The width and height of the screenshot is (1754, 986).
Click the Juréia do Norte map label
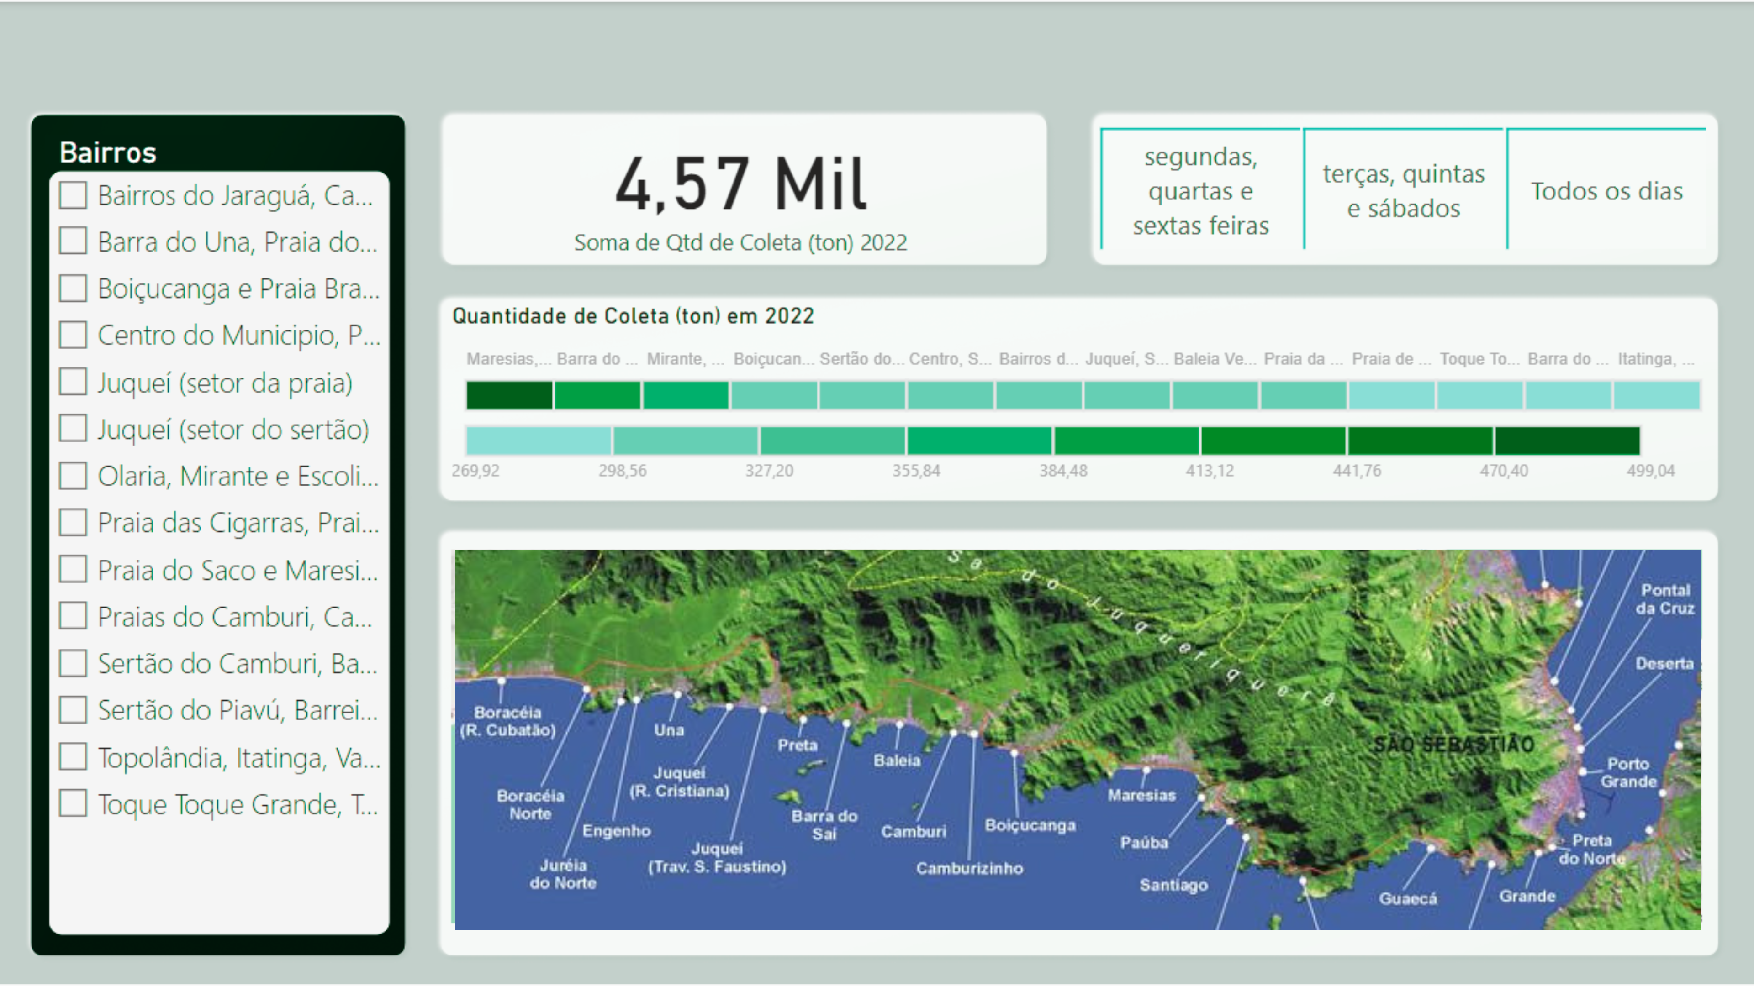[563, 875]
